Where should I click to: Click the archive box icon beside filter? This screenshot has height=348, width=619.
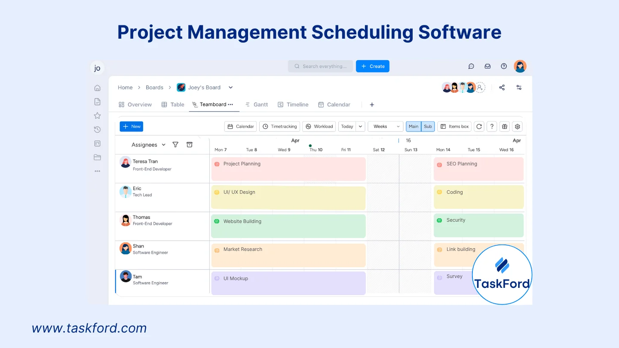(190, 145)
